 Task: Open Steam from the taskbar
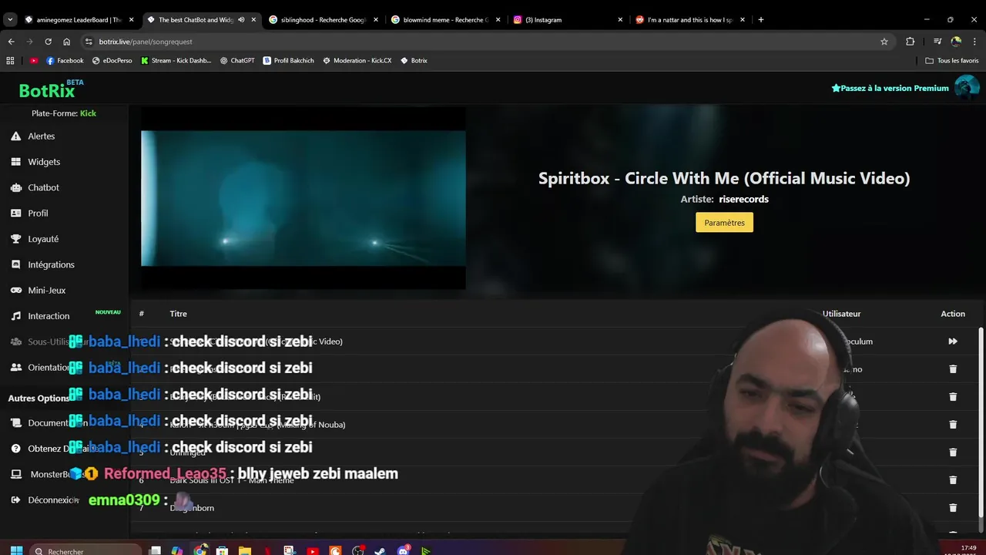pyautogui.click(x=381, y=550)
